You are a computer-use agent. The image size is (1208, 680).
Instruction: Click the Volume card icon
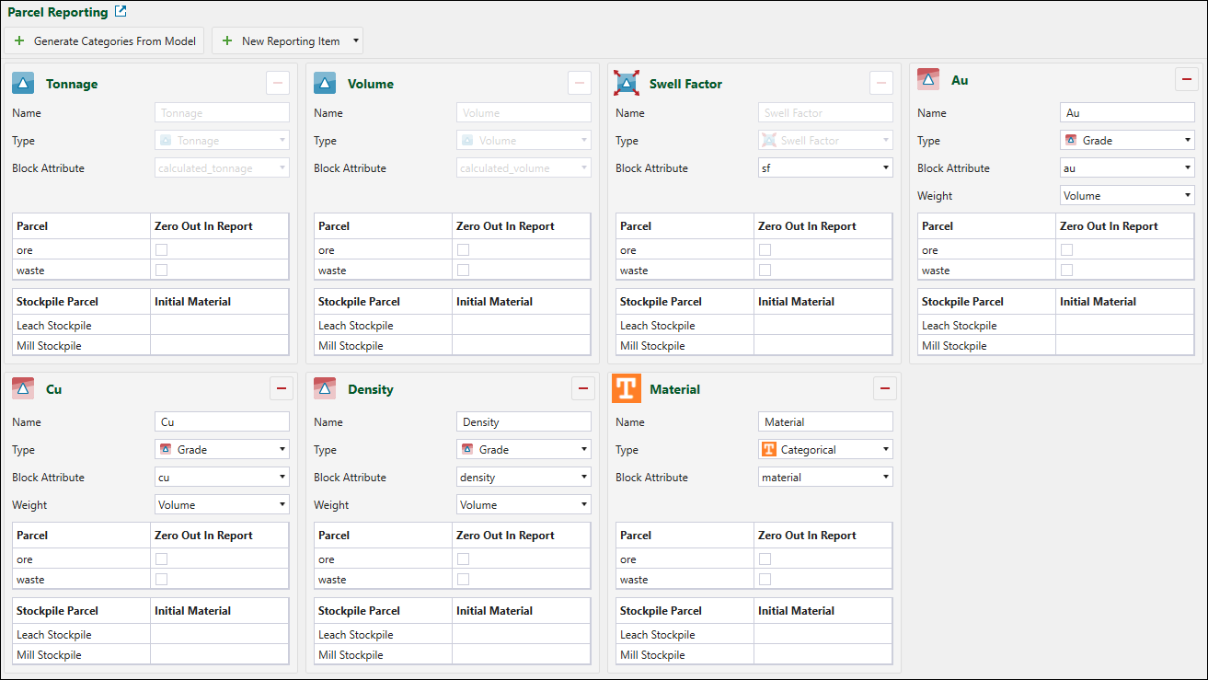tap(325, 83)
